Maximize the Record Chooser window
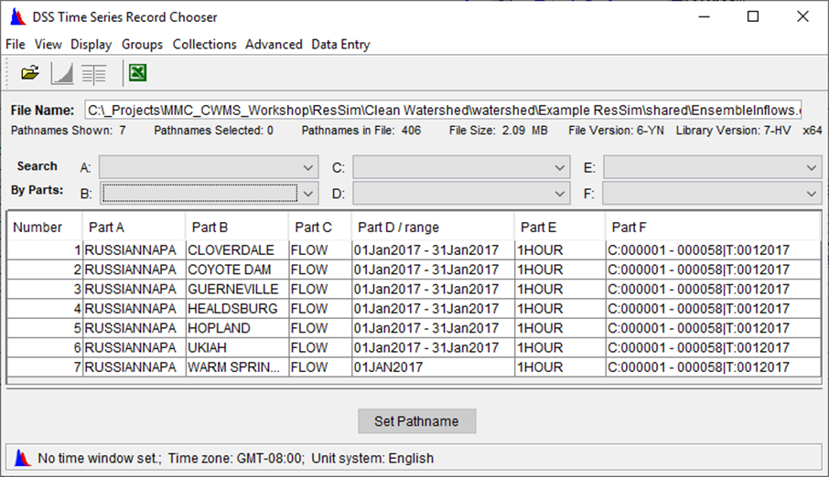This screenshot has width=829, height=477. click(x=753, y=16)
